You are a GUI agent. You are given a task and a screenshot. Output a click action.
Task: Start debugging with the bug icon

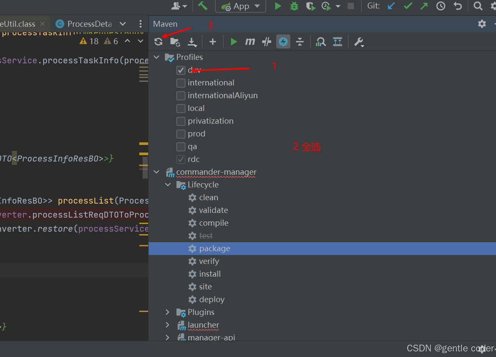294,6
